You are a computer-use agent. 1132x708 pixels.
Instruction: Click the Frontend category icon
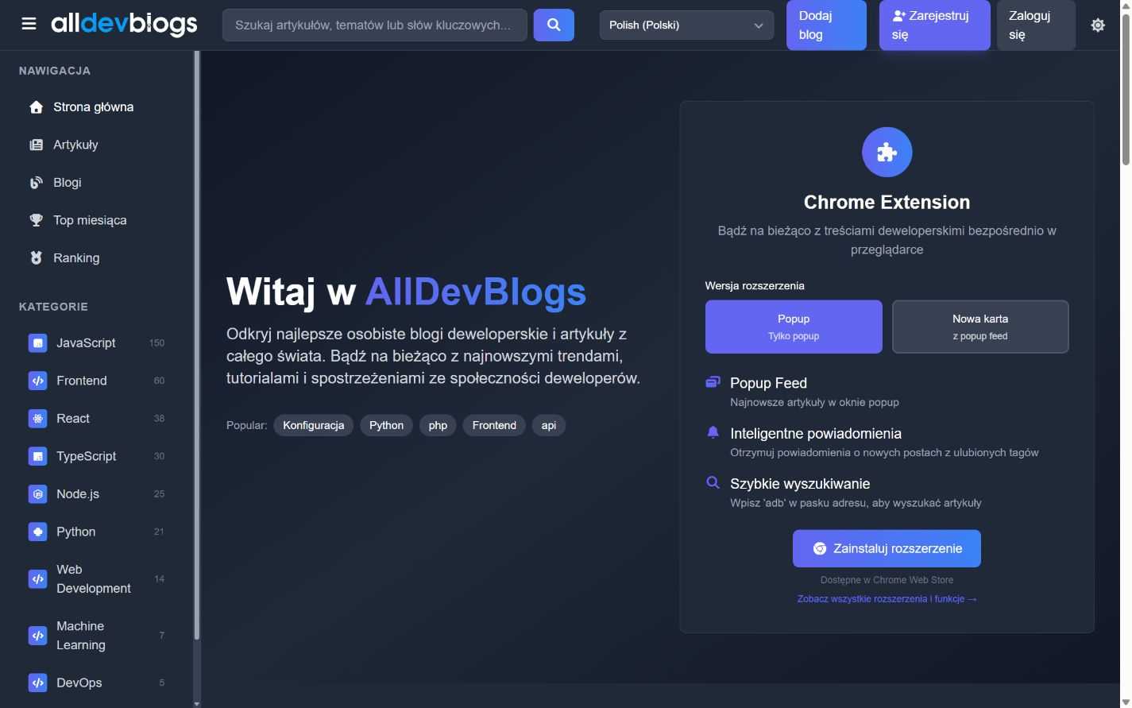[x=37, y=381]
